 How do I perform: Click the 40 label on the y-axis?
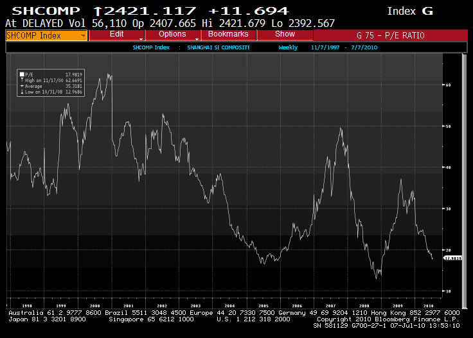(449, 167)
